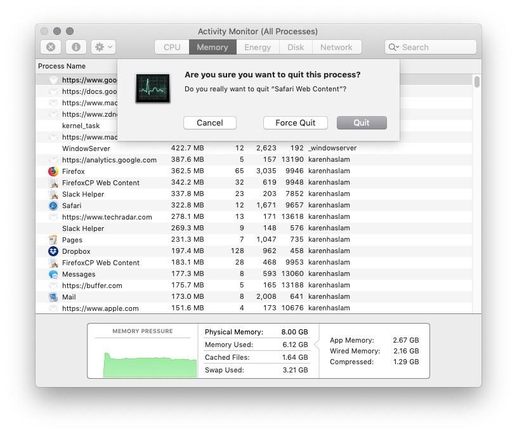517x434 pixels.
Task: Click the Messages app icon
Action: pyautogui.click(x=53, y=274)
